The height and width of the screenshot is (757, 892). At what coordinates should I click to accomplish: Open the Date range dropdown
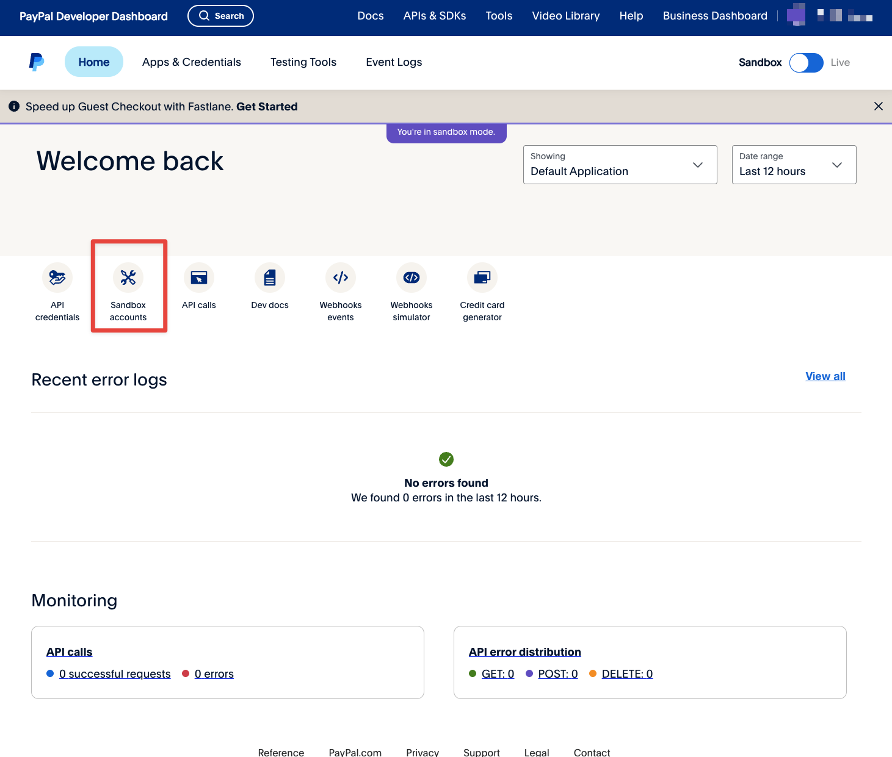click(794, 165)
